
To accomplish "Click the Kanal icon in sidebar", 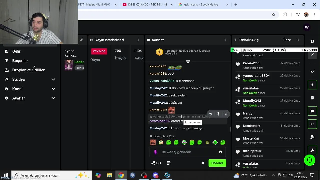I will point(7,89).
